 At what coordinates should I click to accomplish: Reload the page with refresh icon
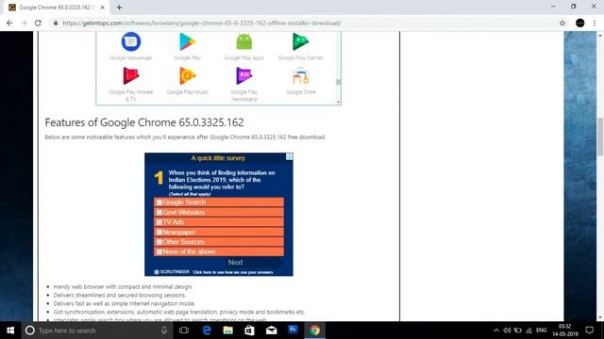tap(38, 23)
